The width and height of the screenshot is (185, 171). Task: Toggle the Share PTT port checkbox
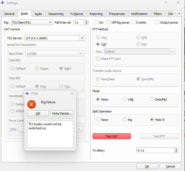[98, 59]
